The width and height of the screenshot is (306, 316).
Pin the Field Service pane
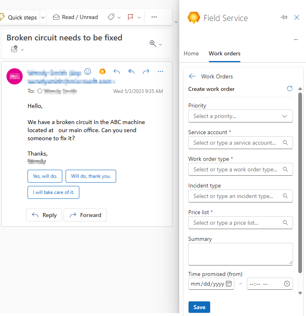click(x=284, y=17)
